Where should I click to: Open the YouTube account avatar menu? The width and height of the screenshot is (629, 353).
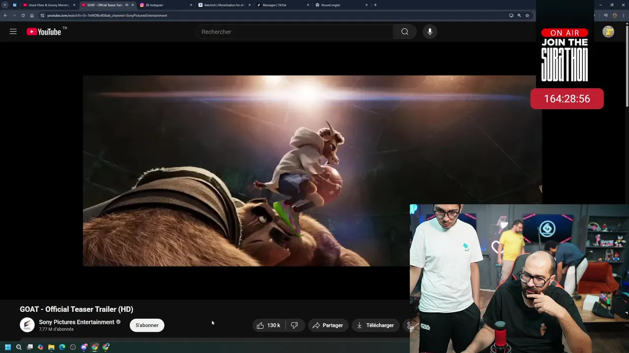[x=608, y=32]
